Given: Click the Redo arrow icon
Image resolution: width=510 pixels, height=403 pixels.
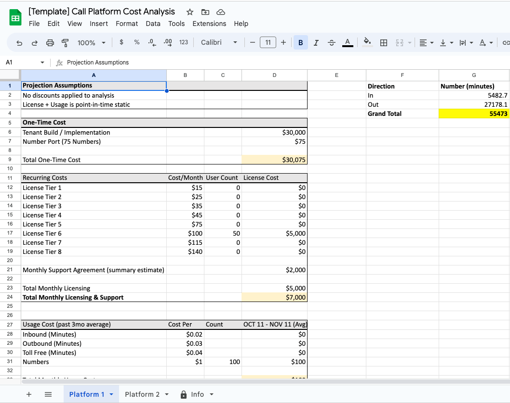Looking at the screenshot, I should point(35,42).
